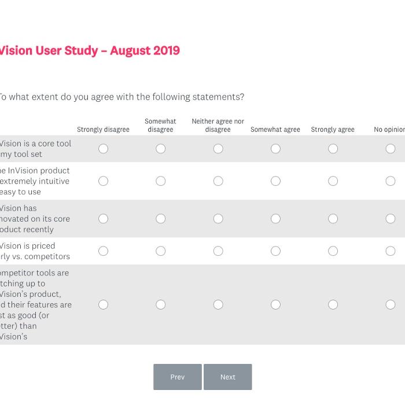Choose Strongly agree for intuitive product statement
This screenshot has height=405, width=405.
coord(333,181)
